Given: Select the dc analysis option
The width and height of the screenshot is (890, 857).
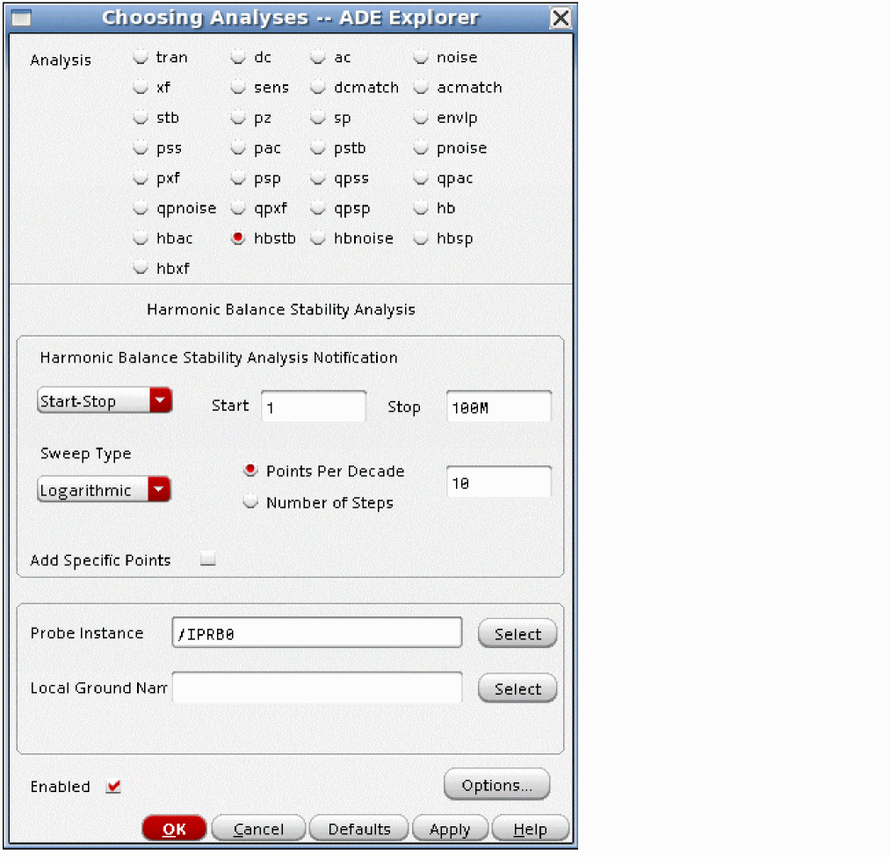Looking at the screenshot, I should tap(238, 57).
